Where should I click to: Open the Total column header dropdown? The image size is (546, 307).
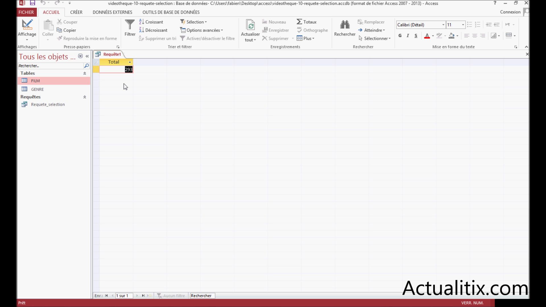130,62
